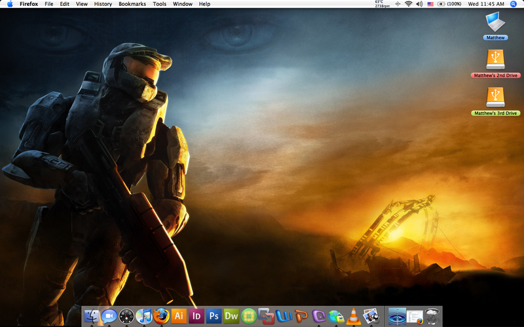Open the green lime-circle app icon

[x=249, y=316]
